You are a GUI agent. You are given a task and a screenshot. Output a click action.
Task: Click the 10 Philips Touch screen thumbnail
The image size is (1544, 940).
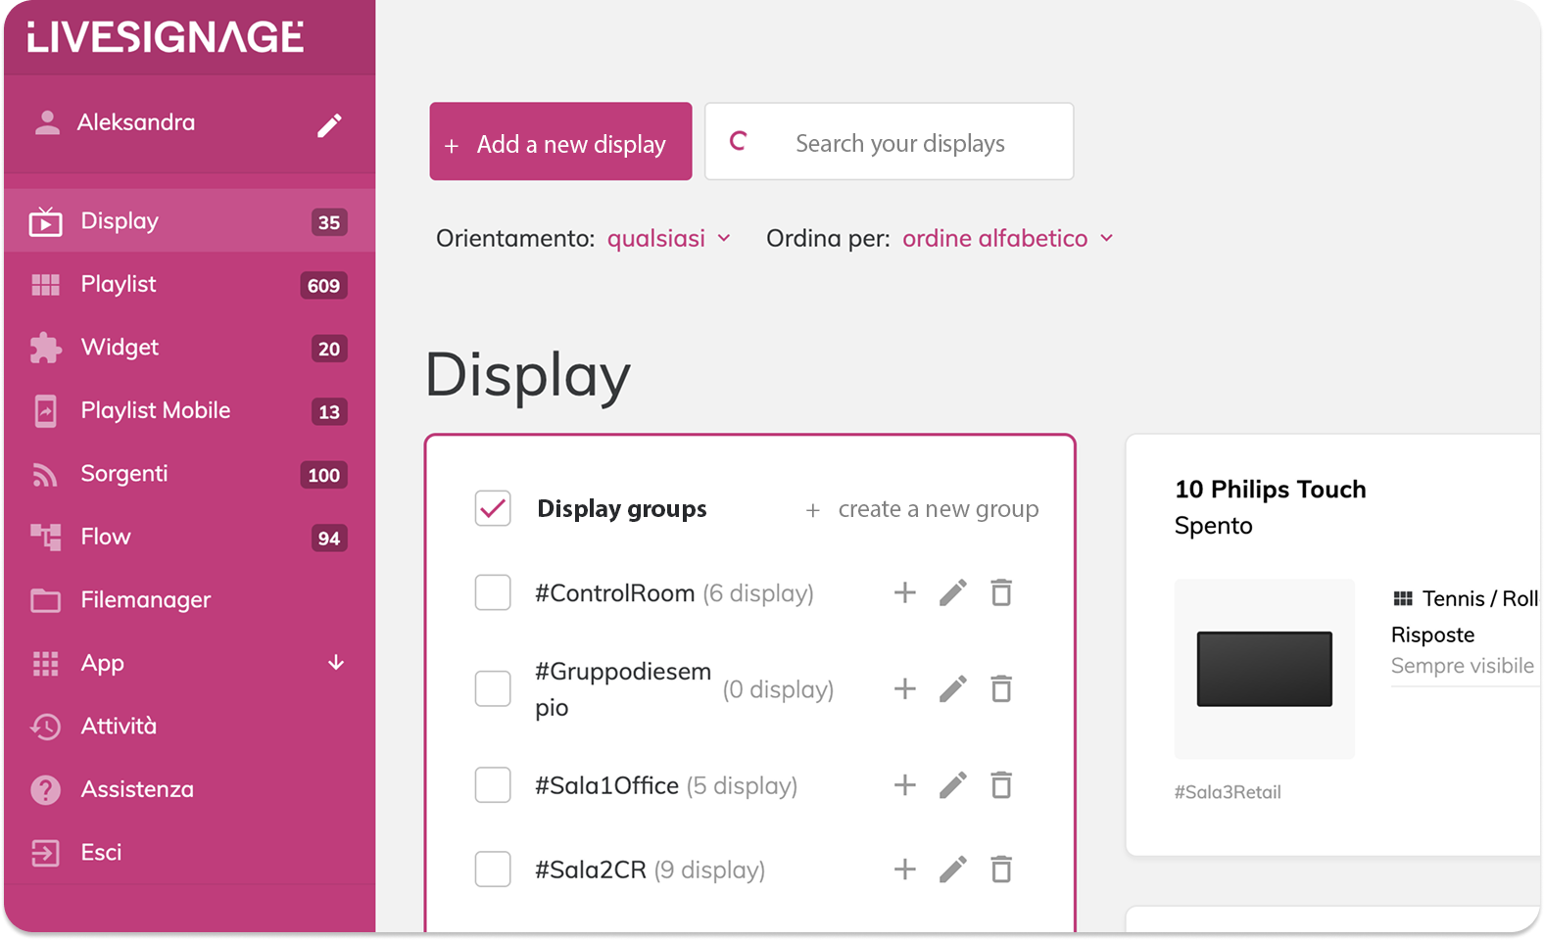[x=1265, y=669]
